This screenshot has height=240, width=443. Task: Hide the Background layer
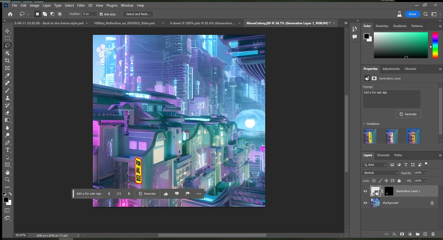tap(365, 203)
